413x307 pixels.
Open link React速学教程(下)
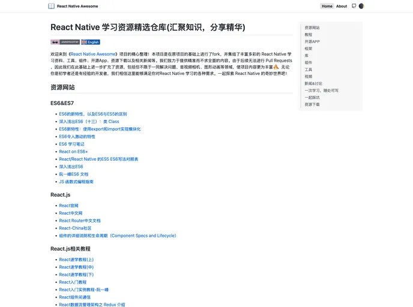(x=76, y=275)
